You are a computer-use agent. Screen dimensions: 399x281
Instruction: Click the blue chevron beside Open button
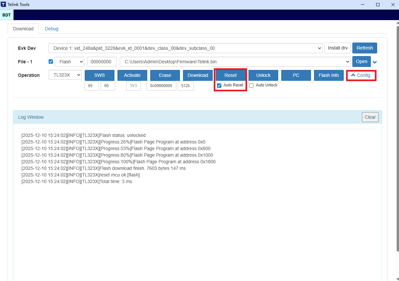tap(375, 62)
